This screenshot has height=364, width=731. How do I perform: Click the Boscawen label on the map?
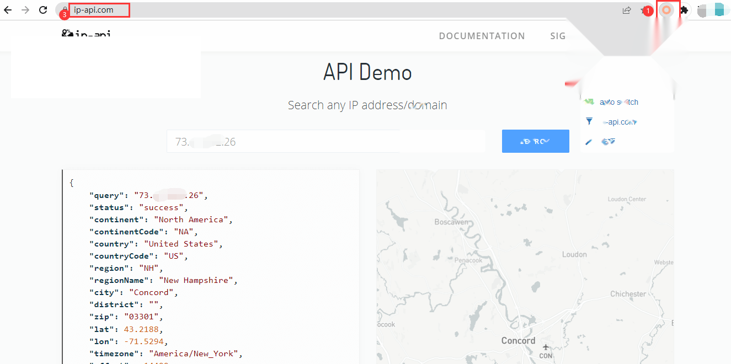pyautogui.click(x=451, y=222)
